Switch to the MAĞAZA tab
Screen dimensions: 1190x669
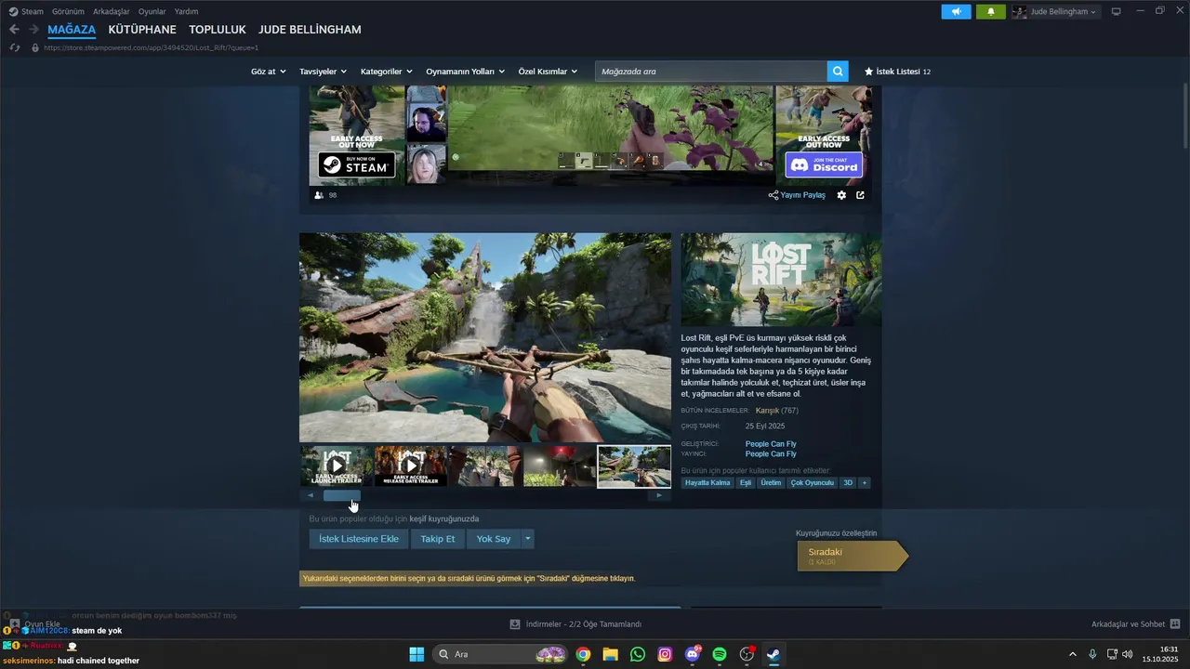point(72,30)
